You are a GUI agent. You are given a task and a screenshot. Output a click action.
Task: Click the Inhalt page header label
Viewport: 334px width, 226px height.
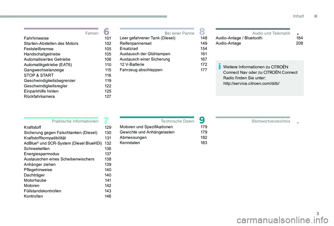(299, 16)
